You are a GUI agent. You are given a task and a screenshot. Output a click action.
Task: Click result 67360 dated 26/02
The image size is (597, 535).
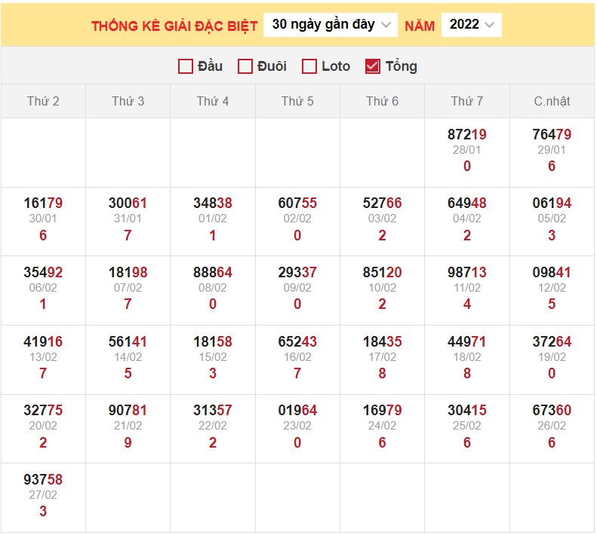click(552, 411)
